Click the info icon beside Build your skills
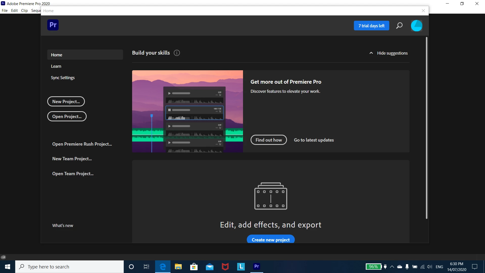The width and height of the screenshot is (485, 273). pos(177,53)
